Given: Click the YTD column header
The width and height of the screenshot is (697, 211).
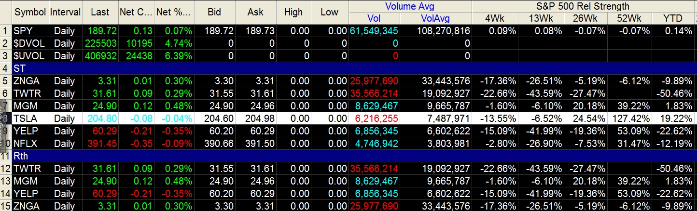Looking at the screenshot, I should [673, 18].
